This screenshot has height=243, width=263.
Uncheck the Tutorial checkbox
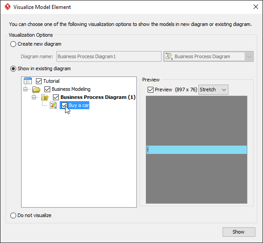click(39, 81)
